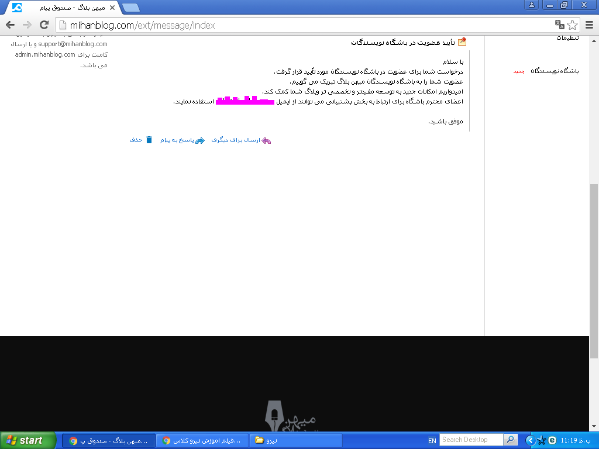Image resolution: width=599 pixels, height=449 pixels.
Task: Click the message envelope icon by the title
Action: [x=462, y=42]
